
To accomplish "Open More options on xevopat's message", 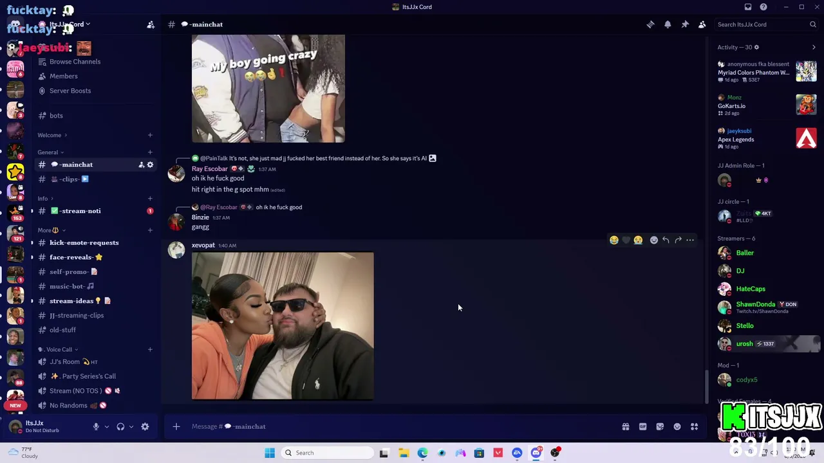I will tap(690, 240).
